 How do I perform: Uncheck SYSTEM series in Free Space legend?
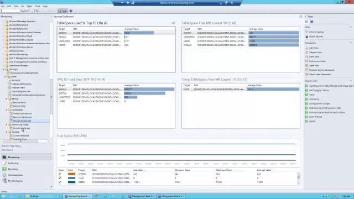(x=60, y=174)
